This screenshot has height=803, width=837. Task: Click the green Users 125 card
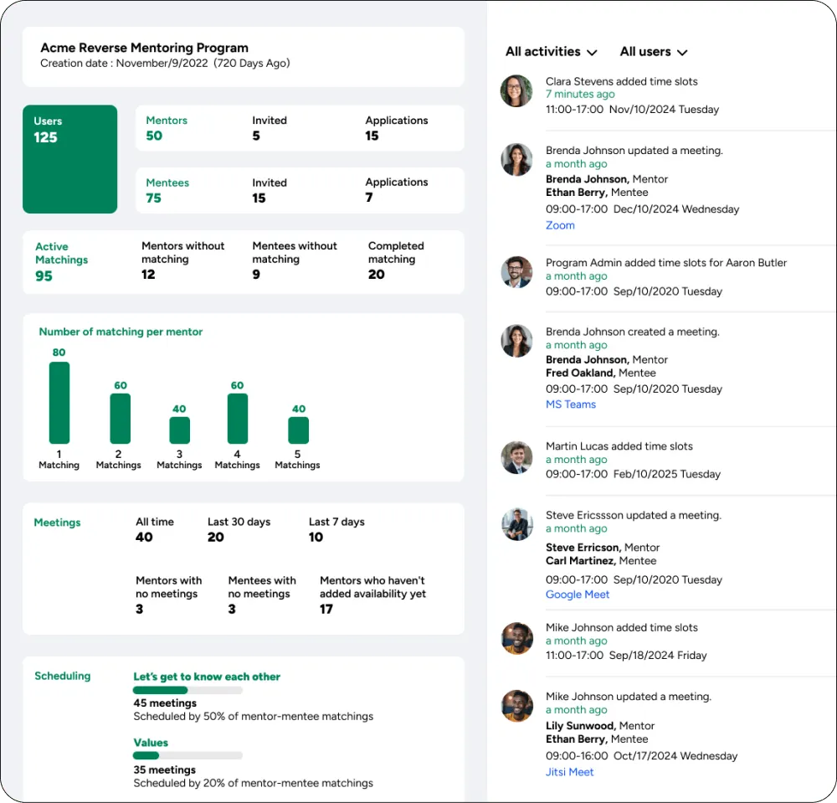70,159
